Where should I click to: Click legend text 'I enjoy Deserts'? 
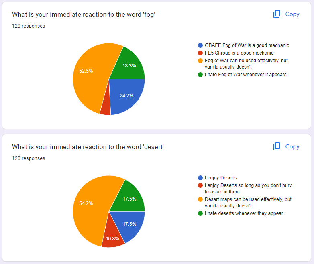[x=221, y=178]
